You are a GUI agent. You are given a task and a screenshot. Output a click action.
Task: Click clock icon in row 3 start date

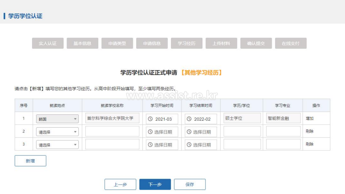coord(150,144)
